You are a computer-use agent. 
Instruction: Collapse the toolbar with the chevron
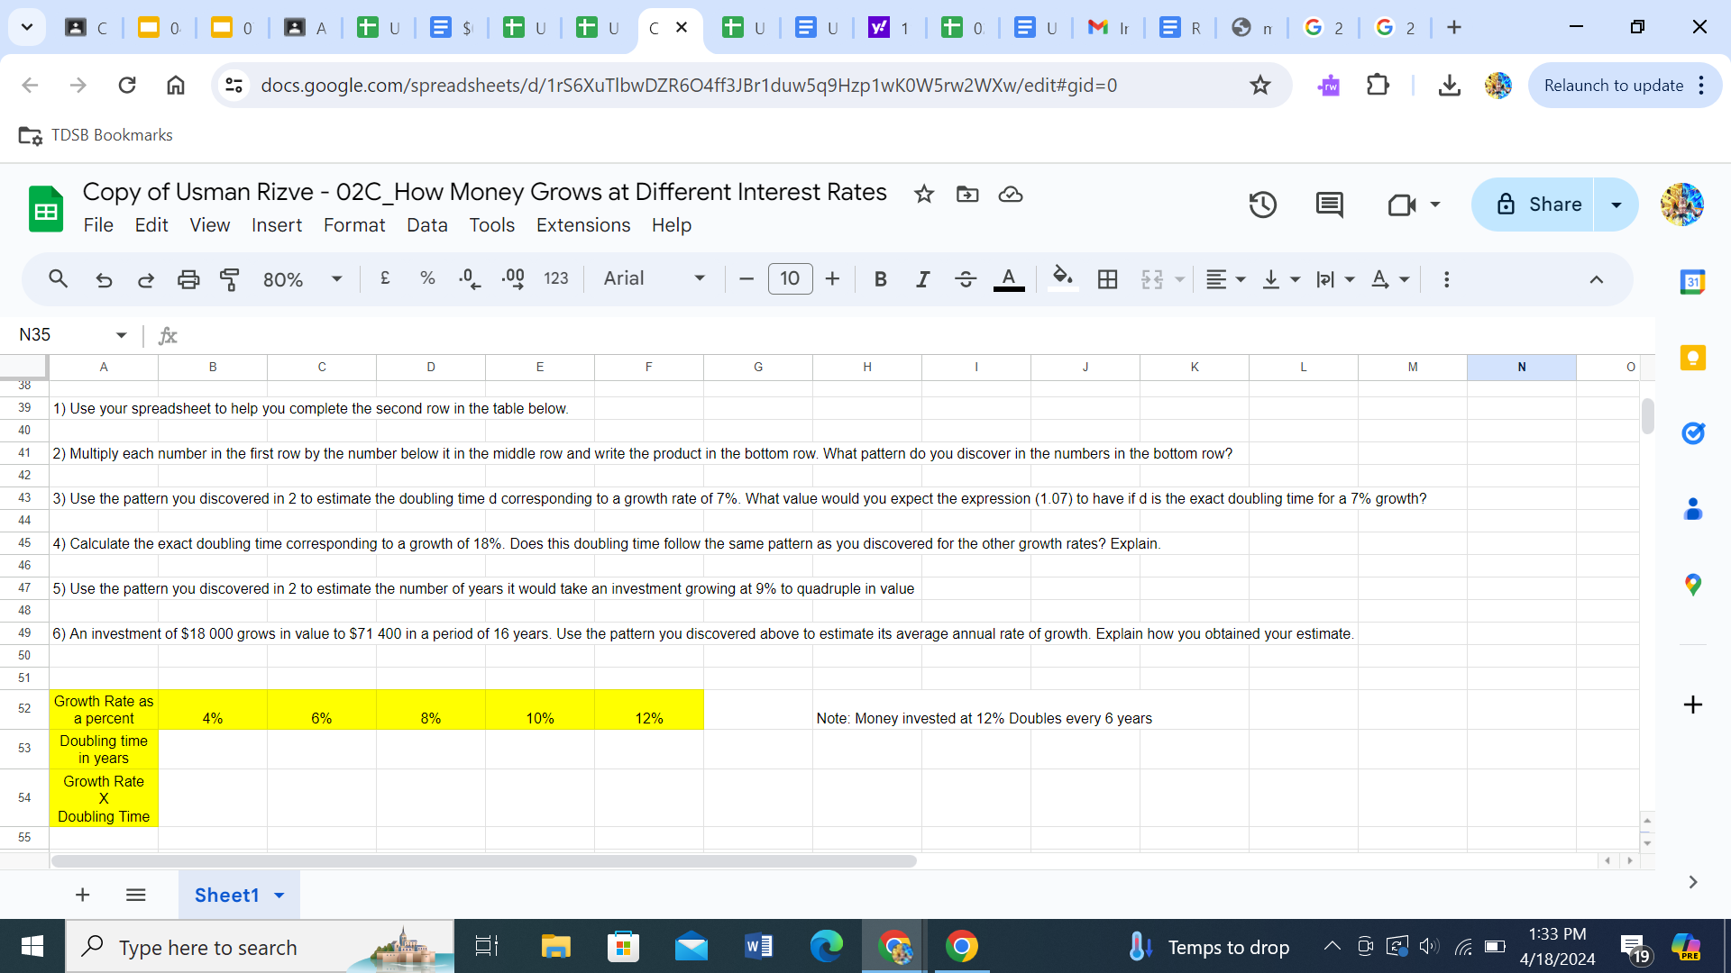(x=1597, y=279)
